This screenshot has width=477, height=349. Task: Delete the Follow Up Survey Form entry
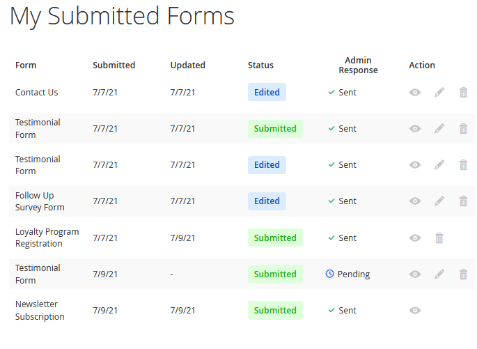tap(463, 201)
